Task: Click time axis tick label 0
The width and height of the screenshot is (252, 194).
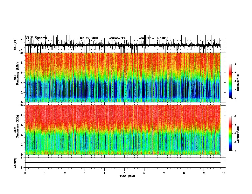Action: click(x=25, y=173)
